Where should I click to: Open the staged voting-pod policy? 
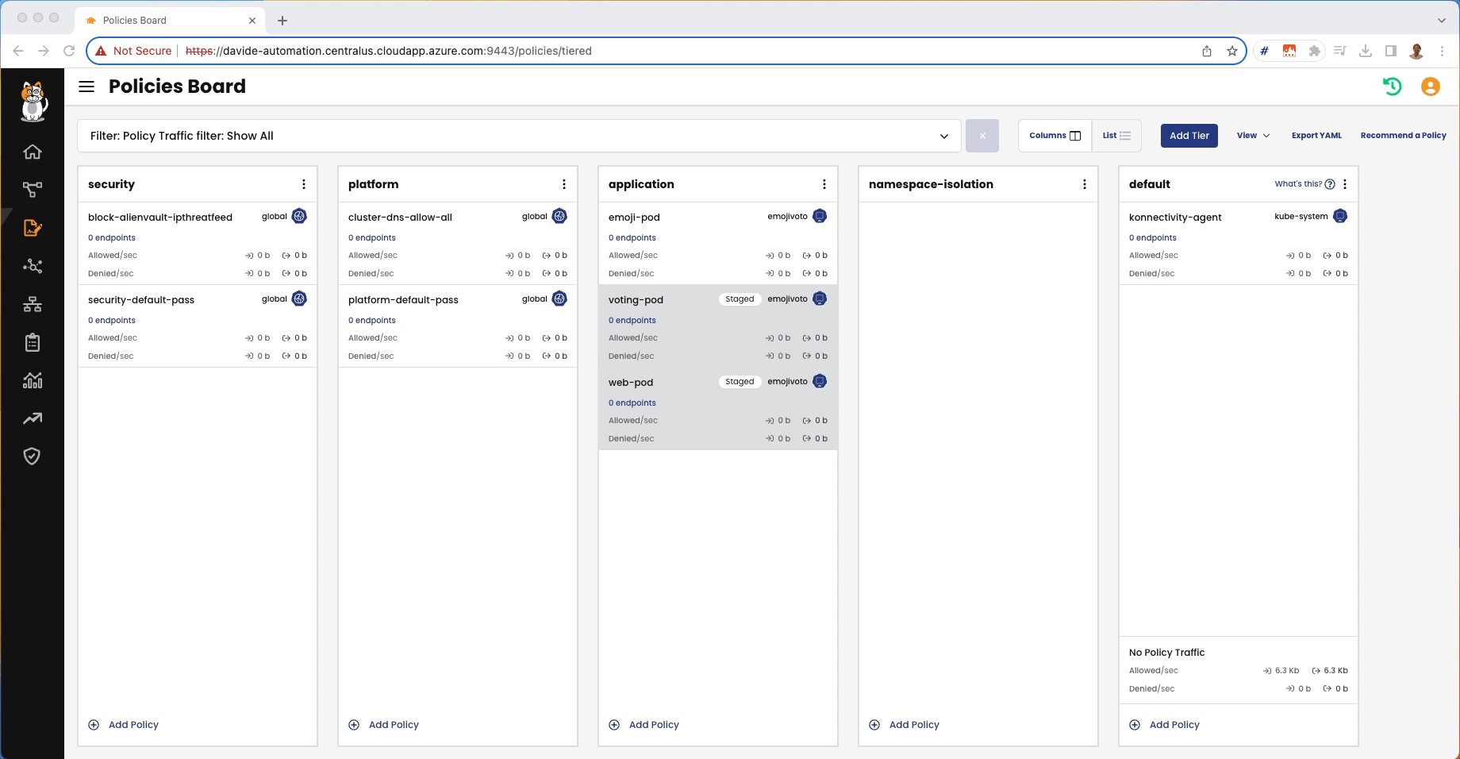tap(636, 300)
